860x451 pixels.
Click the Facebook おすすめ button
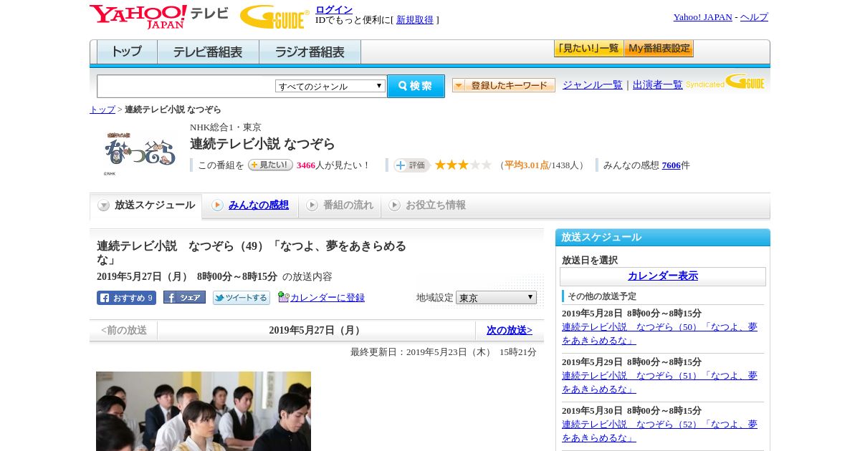(126, 298)
